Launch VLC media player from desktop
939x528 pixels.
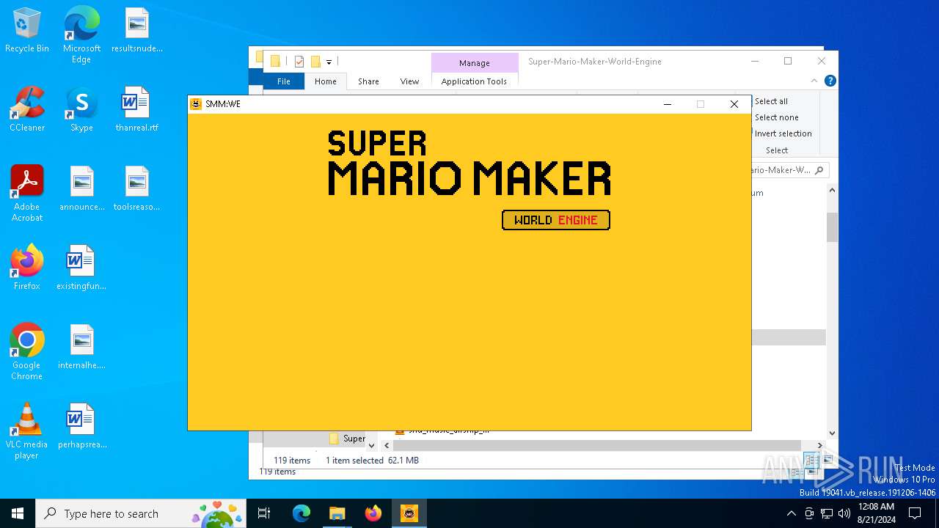[x=27, y=431]
